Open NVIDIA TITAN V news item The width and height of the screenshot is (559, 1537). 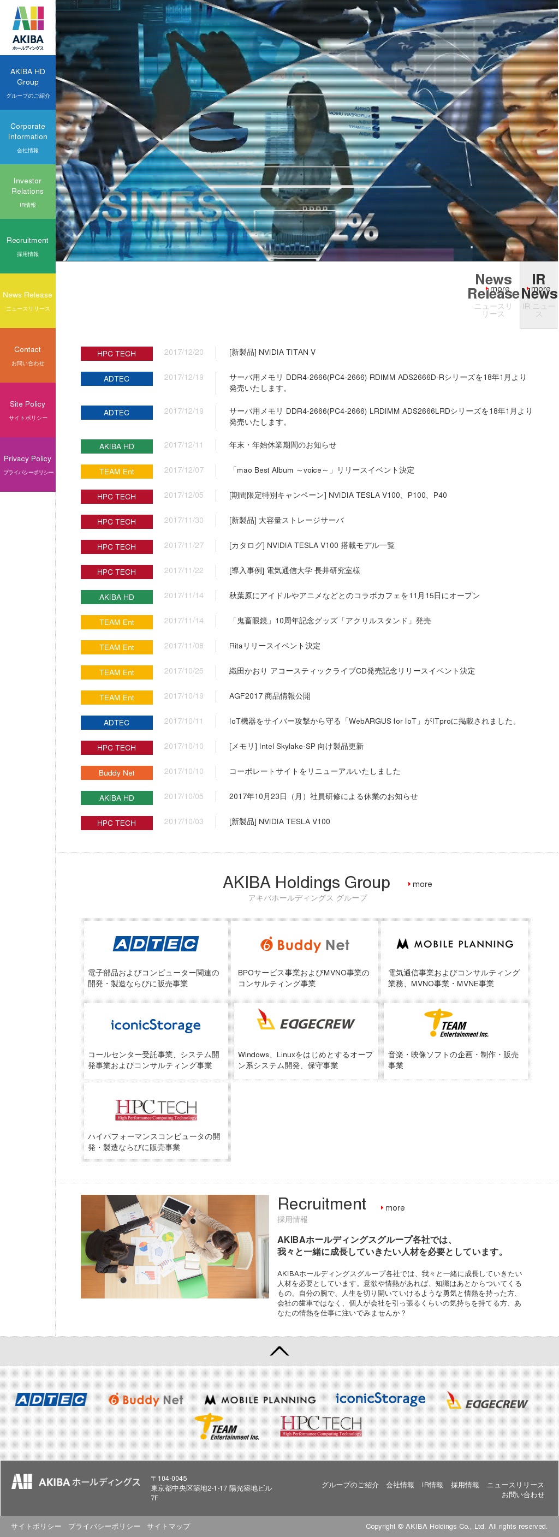272,352
